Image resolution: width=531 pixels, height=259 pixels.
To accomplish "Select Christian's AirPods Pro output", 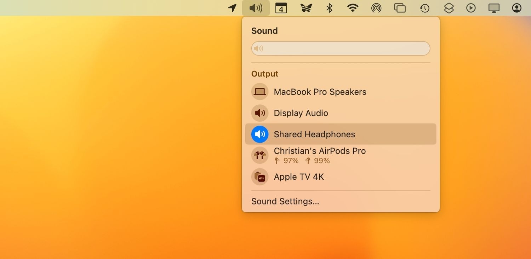I will click(x=341, y=155).
